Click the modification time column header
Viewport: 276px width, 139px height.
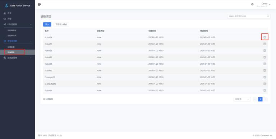point(204,31)
